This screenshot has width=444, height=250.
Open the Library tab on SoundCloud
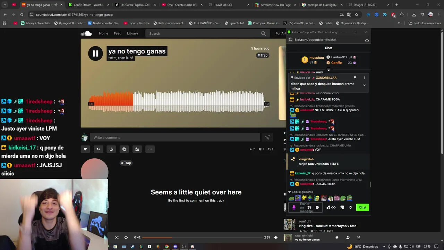click(x=133, y=33)
